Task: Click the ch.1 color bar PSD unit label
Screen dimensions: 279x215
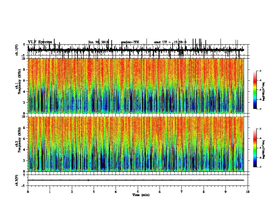Action: [x=264, y=92]
